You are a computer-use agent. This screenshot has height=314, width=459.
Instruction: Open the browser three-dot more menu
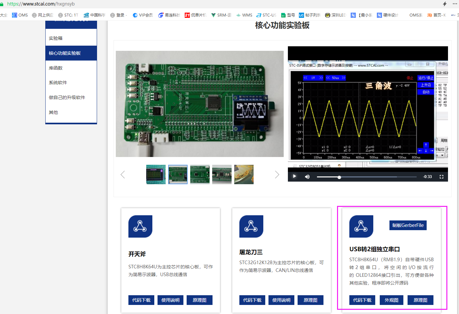point(455,4)
